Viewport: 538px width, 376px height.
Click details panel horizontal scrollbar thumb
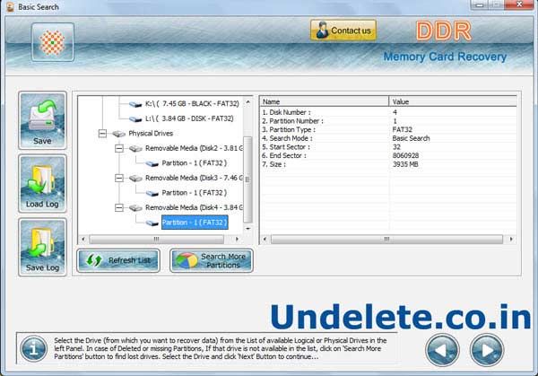pyautogui.click(x=386, y=239)
